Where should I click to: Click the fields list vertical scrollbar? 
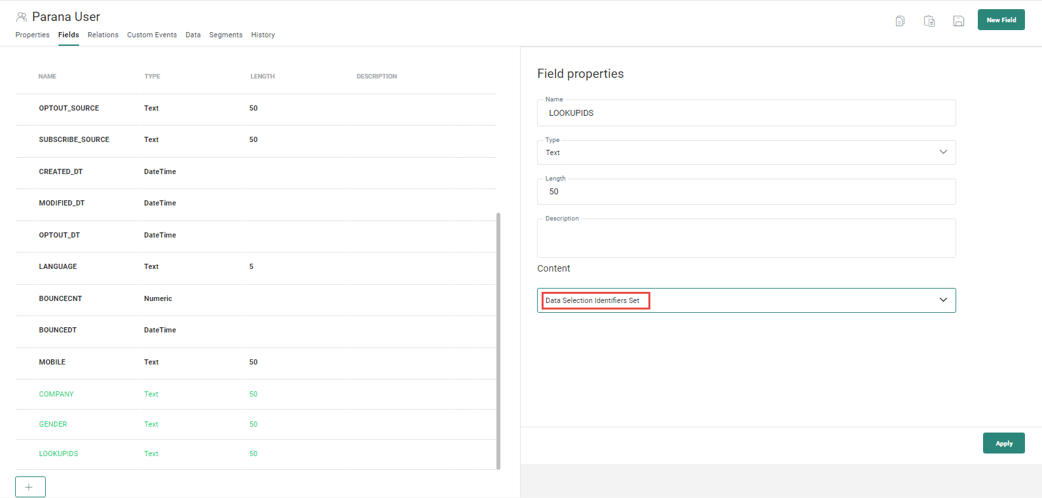(x=498, y=340)
